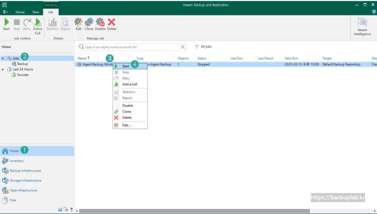
Task: Open the main application menu button
Action: pos(5,12)
